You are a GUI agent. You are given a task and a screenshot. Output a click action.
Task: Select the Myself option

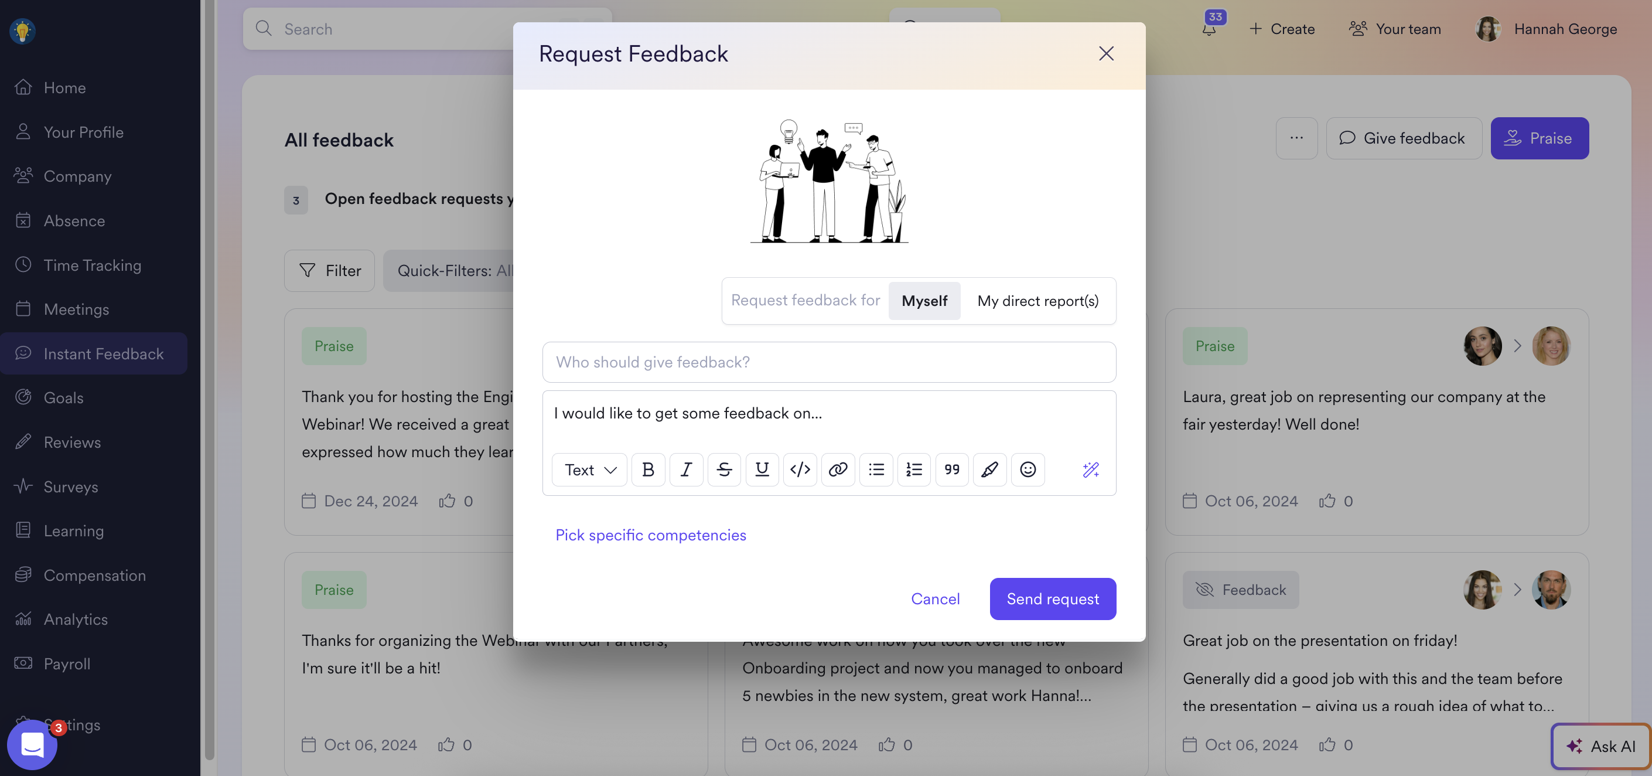[923, 301]
